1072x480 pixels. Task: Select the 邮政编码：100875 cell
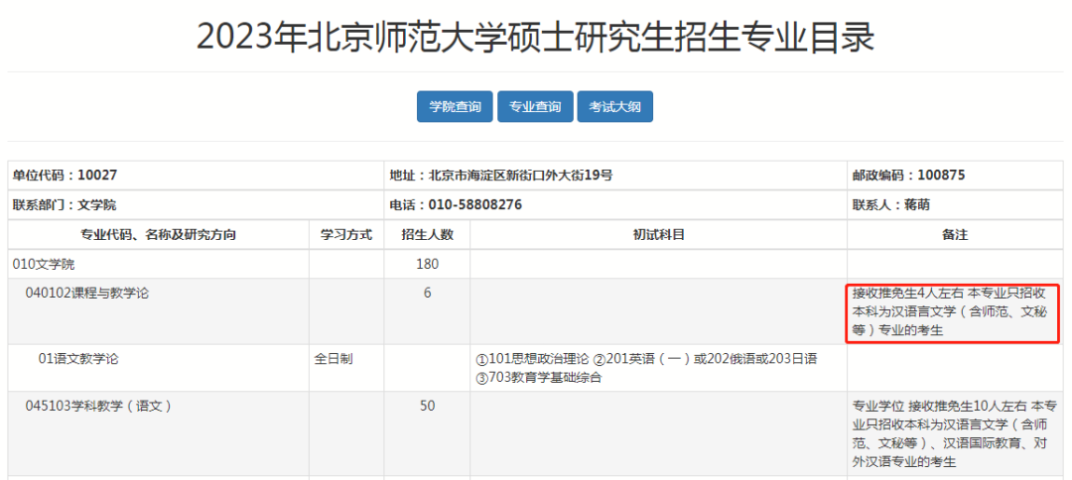[955, 176]
